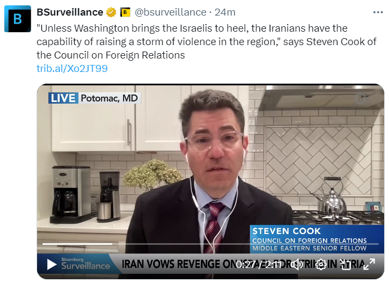
Task: Click the yellow Bloomberg affiliate badge
Action: click(125, 12)
